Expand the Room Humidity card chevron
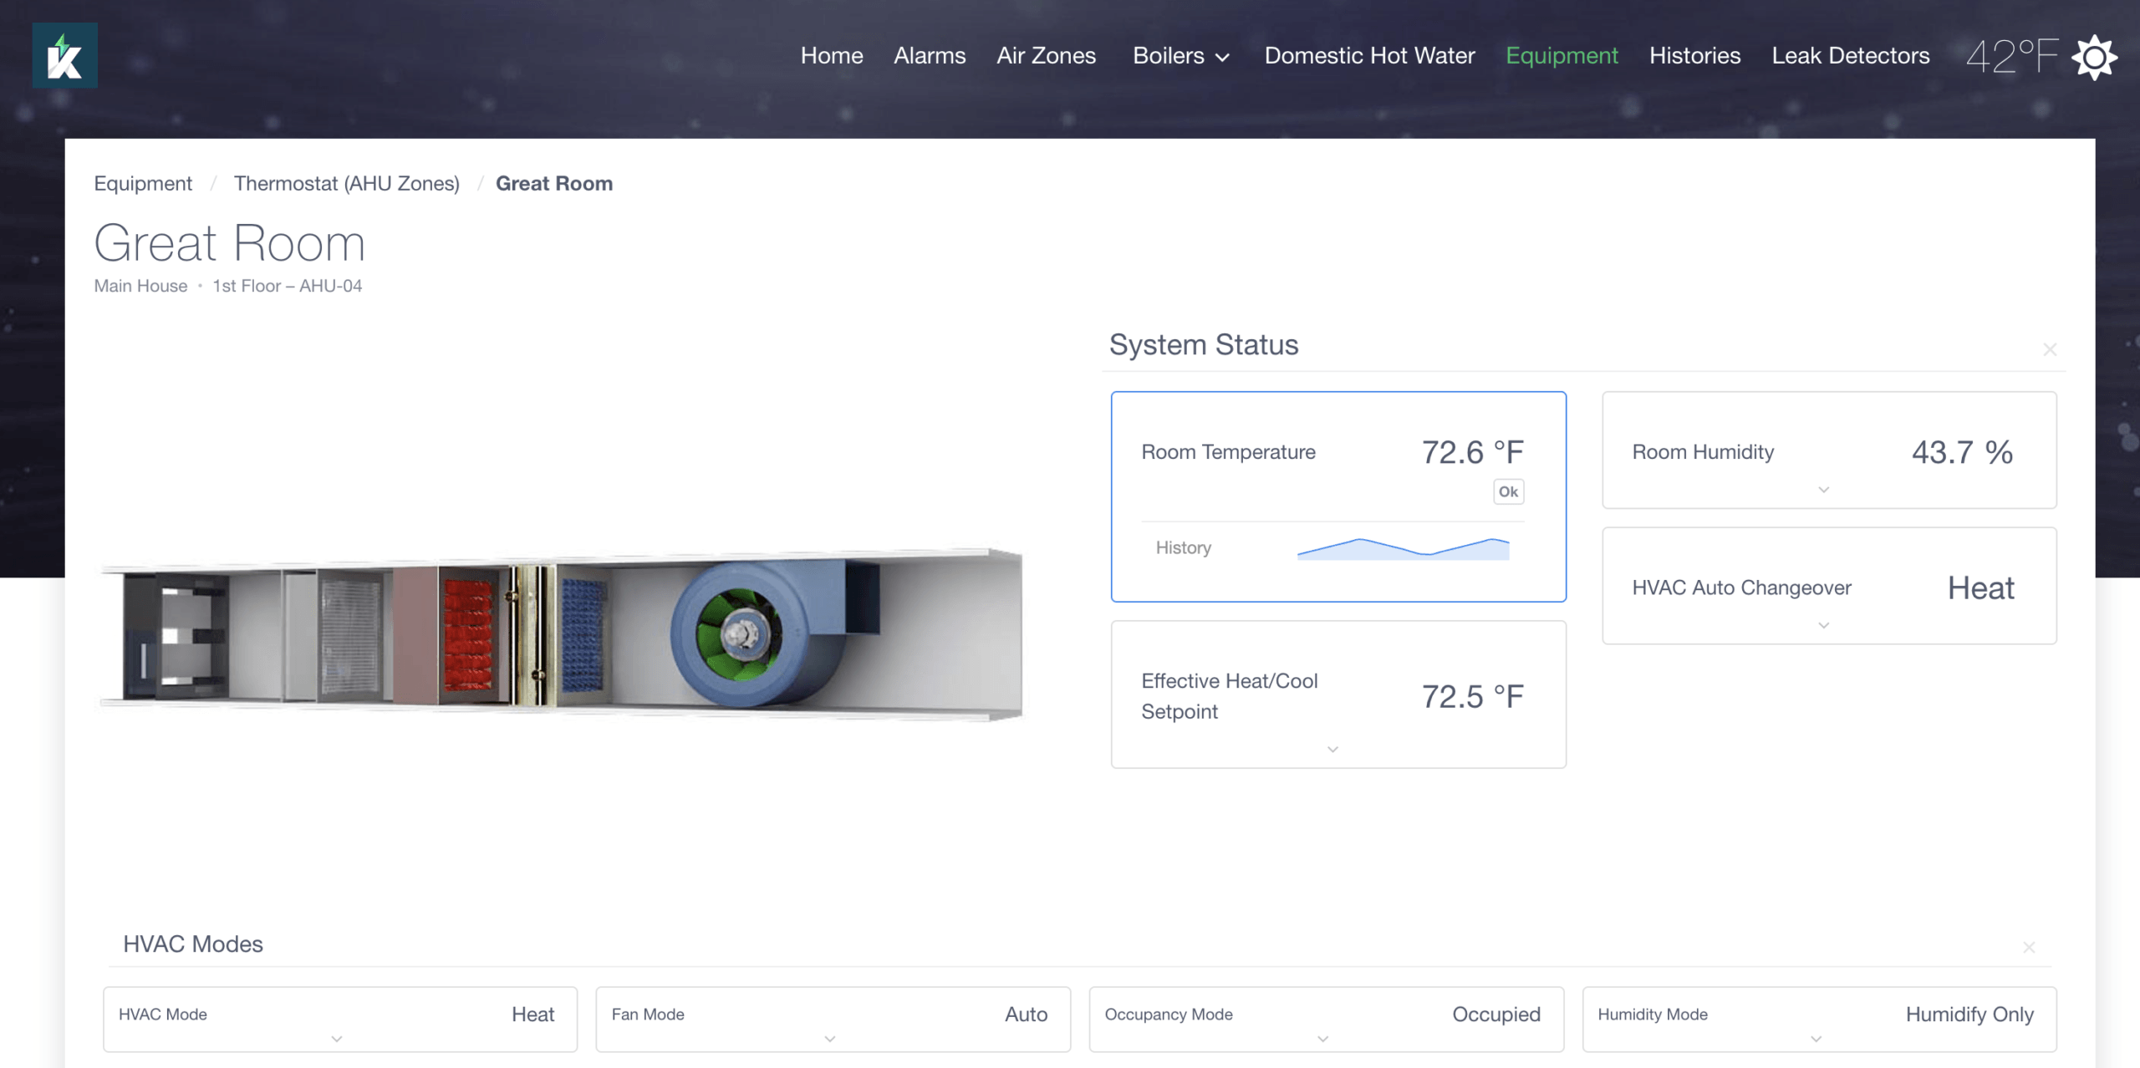 (x=1823, y=490)
